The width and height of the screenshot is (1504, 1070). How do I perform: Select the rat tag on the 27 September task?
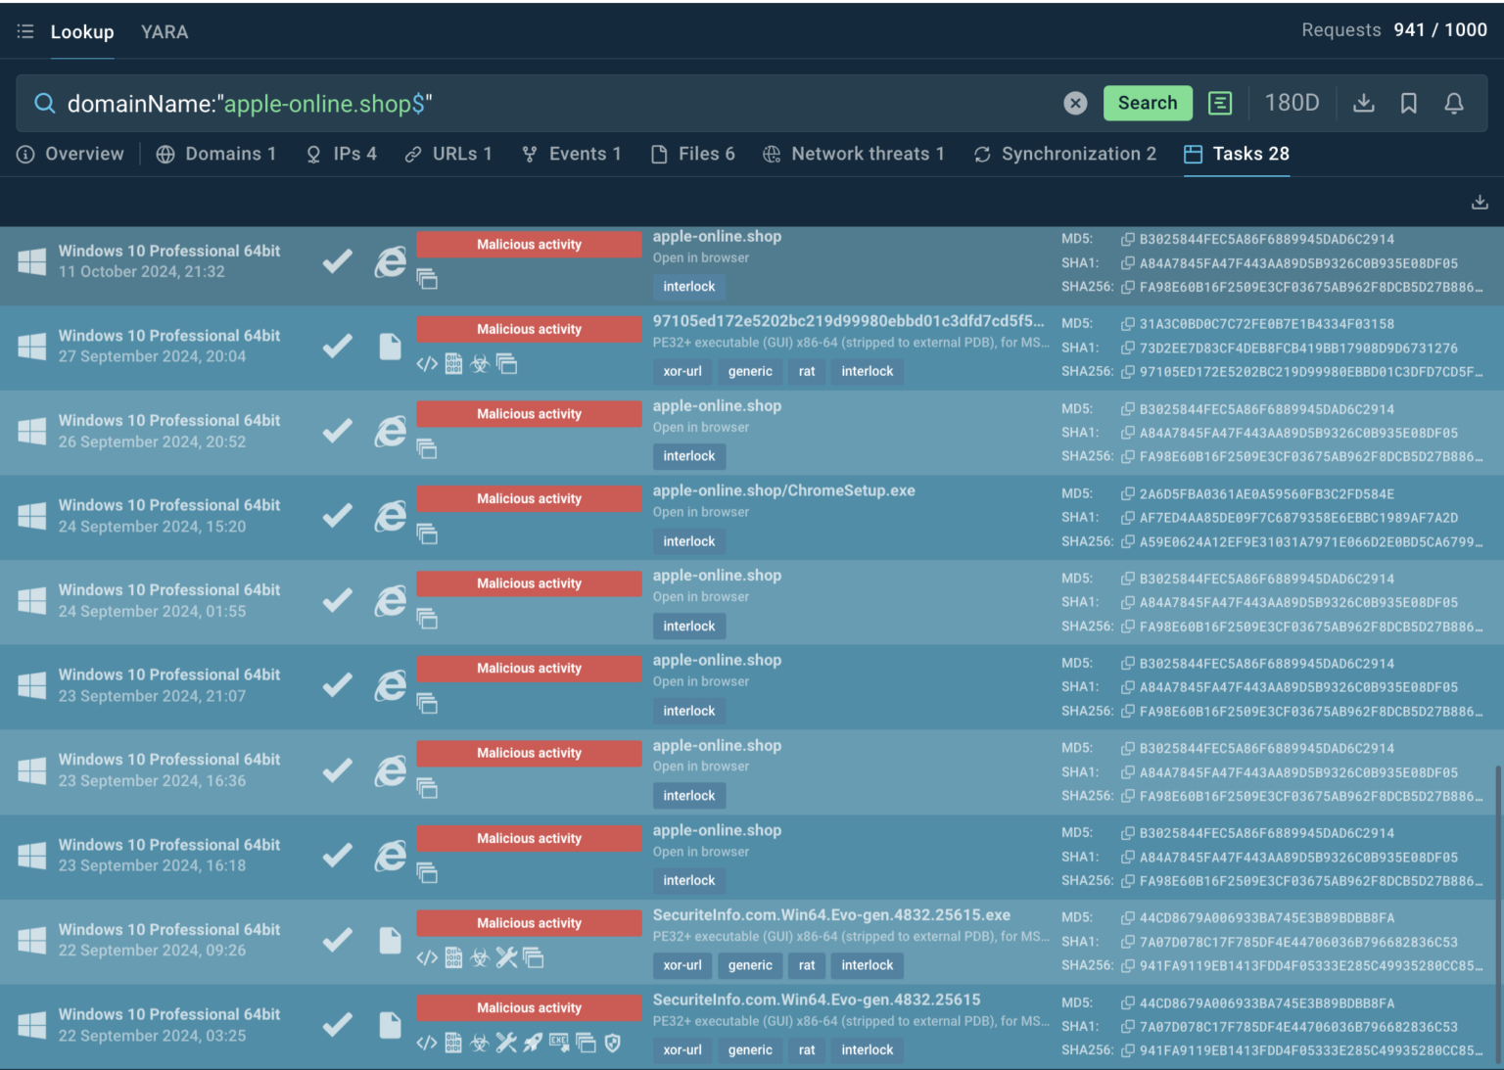point(807,371)
